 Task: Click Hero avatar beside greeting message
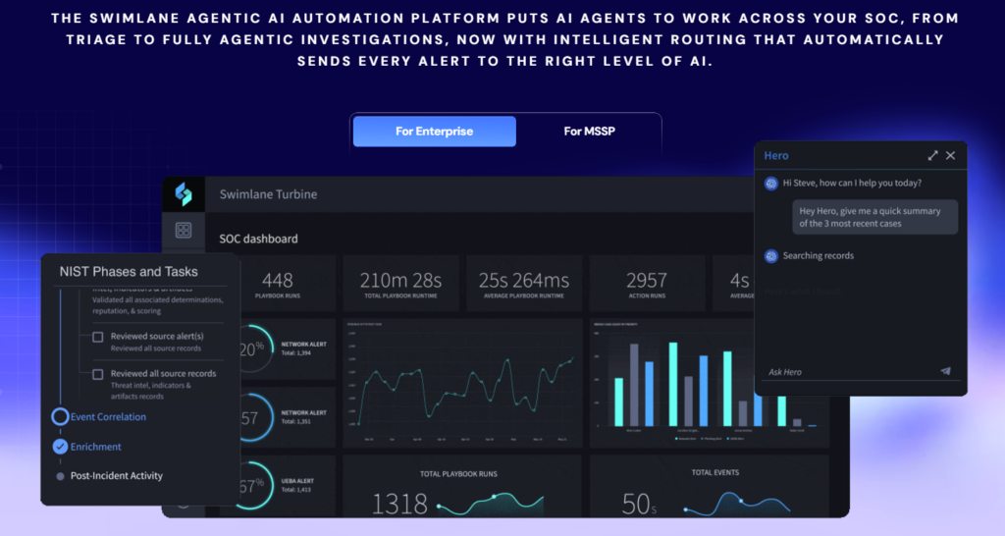point(771,184)
